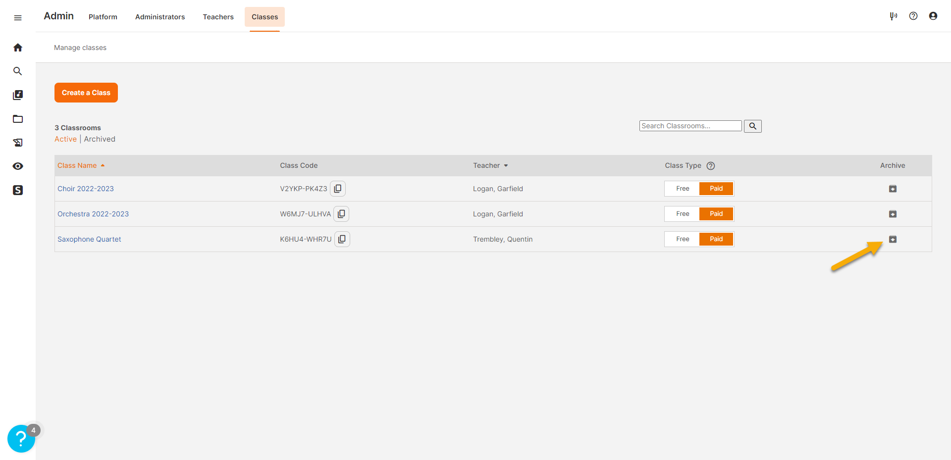
Task: Click the search magnifier button
Action: [753, 126]
